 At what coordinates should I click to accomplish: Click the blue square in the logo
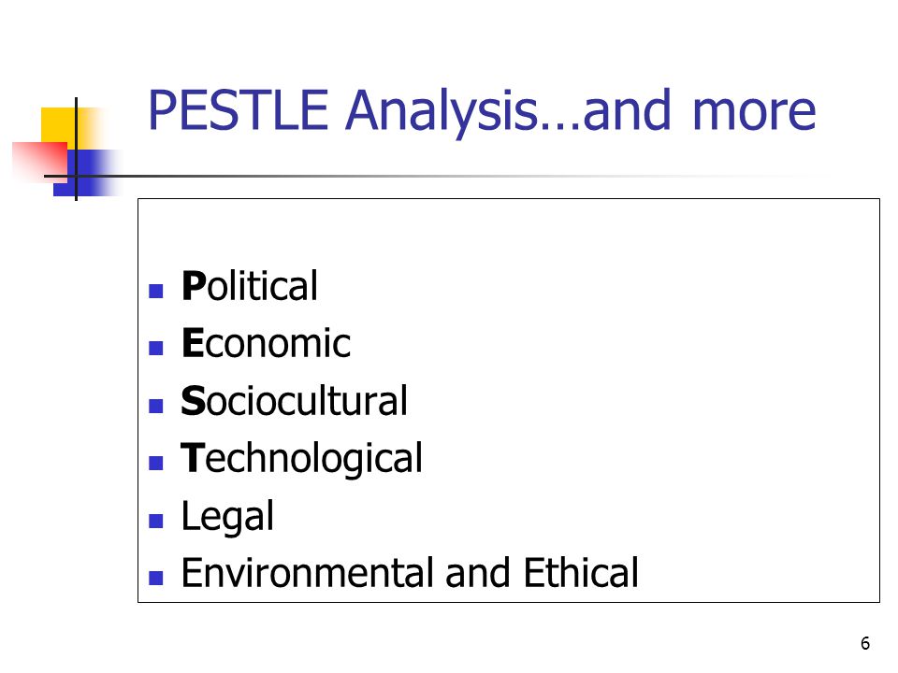click(86, 173)
